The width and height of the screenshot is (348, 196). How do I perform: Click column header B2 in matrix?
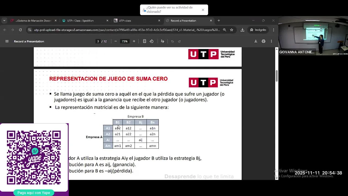click(129, 122)
